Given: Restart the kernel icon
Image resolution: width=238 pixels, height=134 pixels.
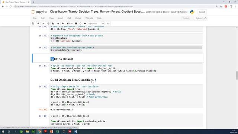Looking at the screenshot, I should tap(80, 23).
